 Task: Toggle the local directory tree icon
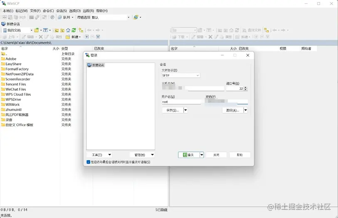pos(81,30)
